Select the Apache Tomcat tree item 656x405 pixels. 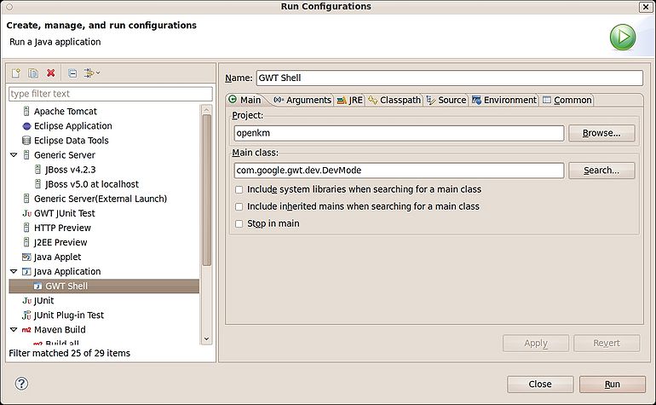[x=66, y=112]
